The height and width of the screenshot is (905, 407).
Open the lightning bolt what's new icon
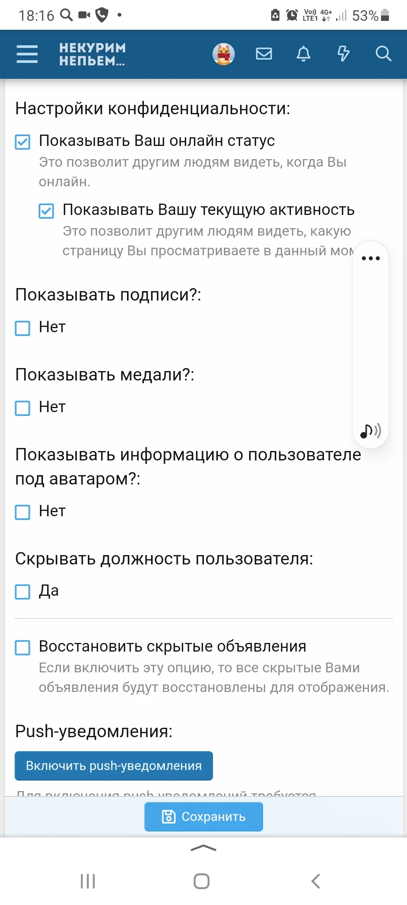click(343, 54)
